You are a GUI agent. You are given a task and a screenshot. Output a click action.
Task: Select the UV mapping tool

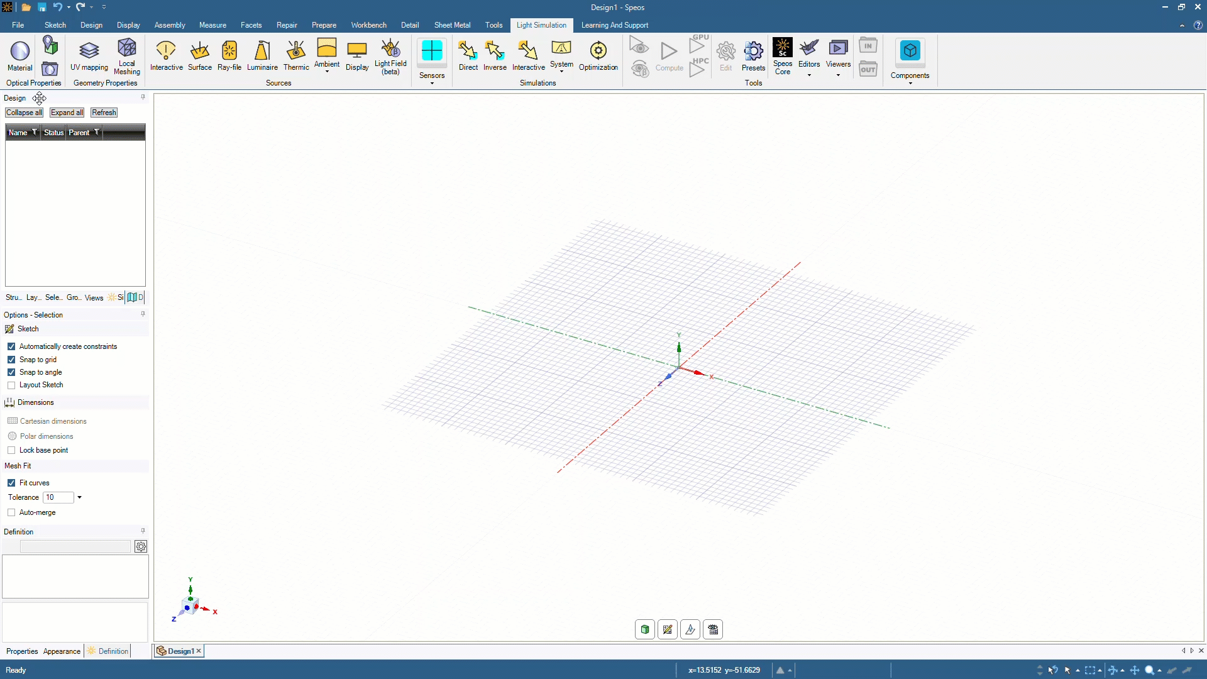pos(89,55)
